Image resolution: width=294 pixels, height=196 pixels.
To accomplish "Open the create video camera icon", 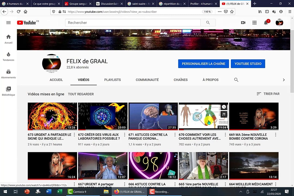I will pos(243,23).
